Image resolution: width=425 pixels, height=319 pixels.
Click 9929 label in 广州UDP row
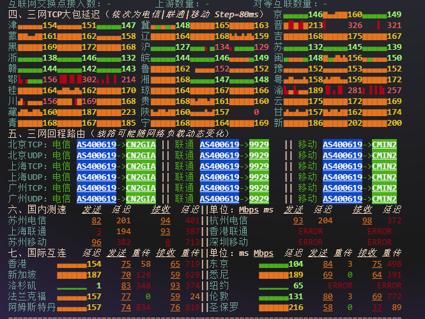[259, 199]
